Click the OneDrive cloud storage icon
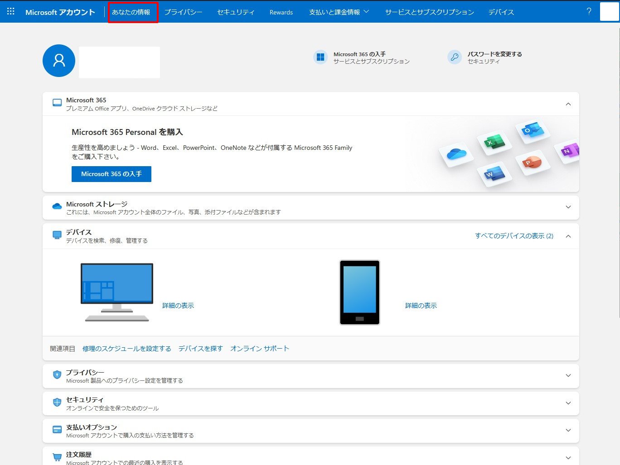Screen dimensions: 620x465 point(57,207)
